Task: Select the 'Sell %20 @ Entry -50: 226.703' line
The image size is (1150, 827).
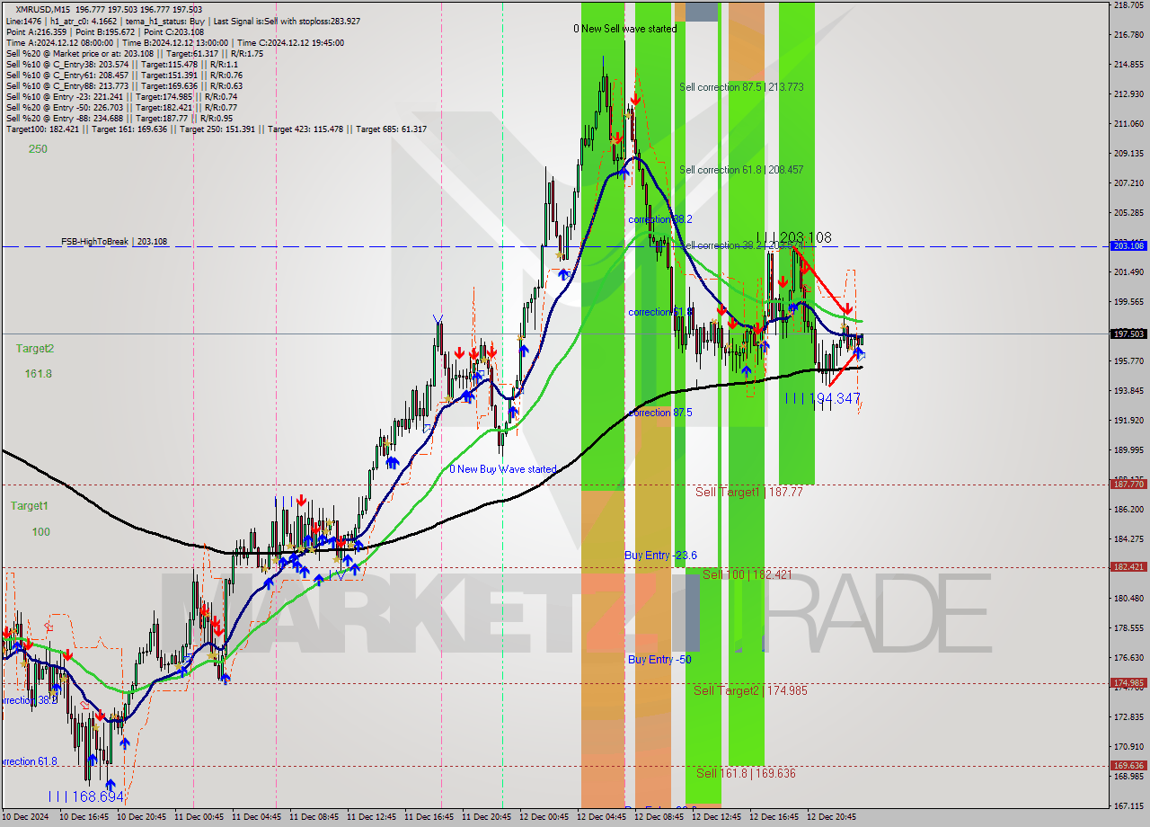Action: (121, 107)
